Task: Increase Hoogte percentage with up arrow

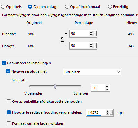Action: pyautogui.click(x=91, y=44)
